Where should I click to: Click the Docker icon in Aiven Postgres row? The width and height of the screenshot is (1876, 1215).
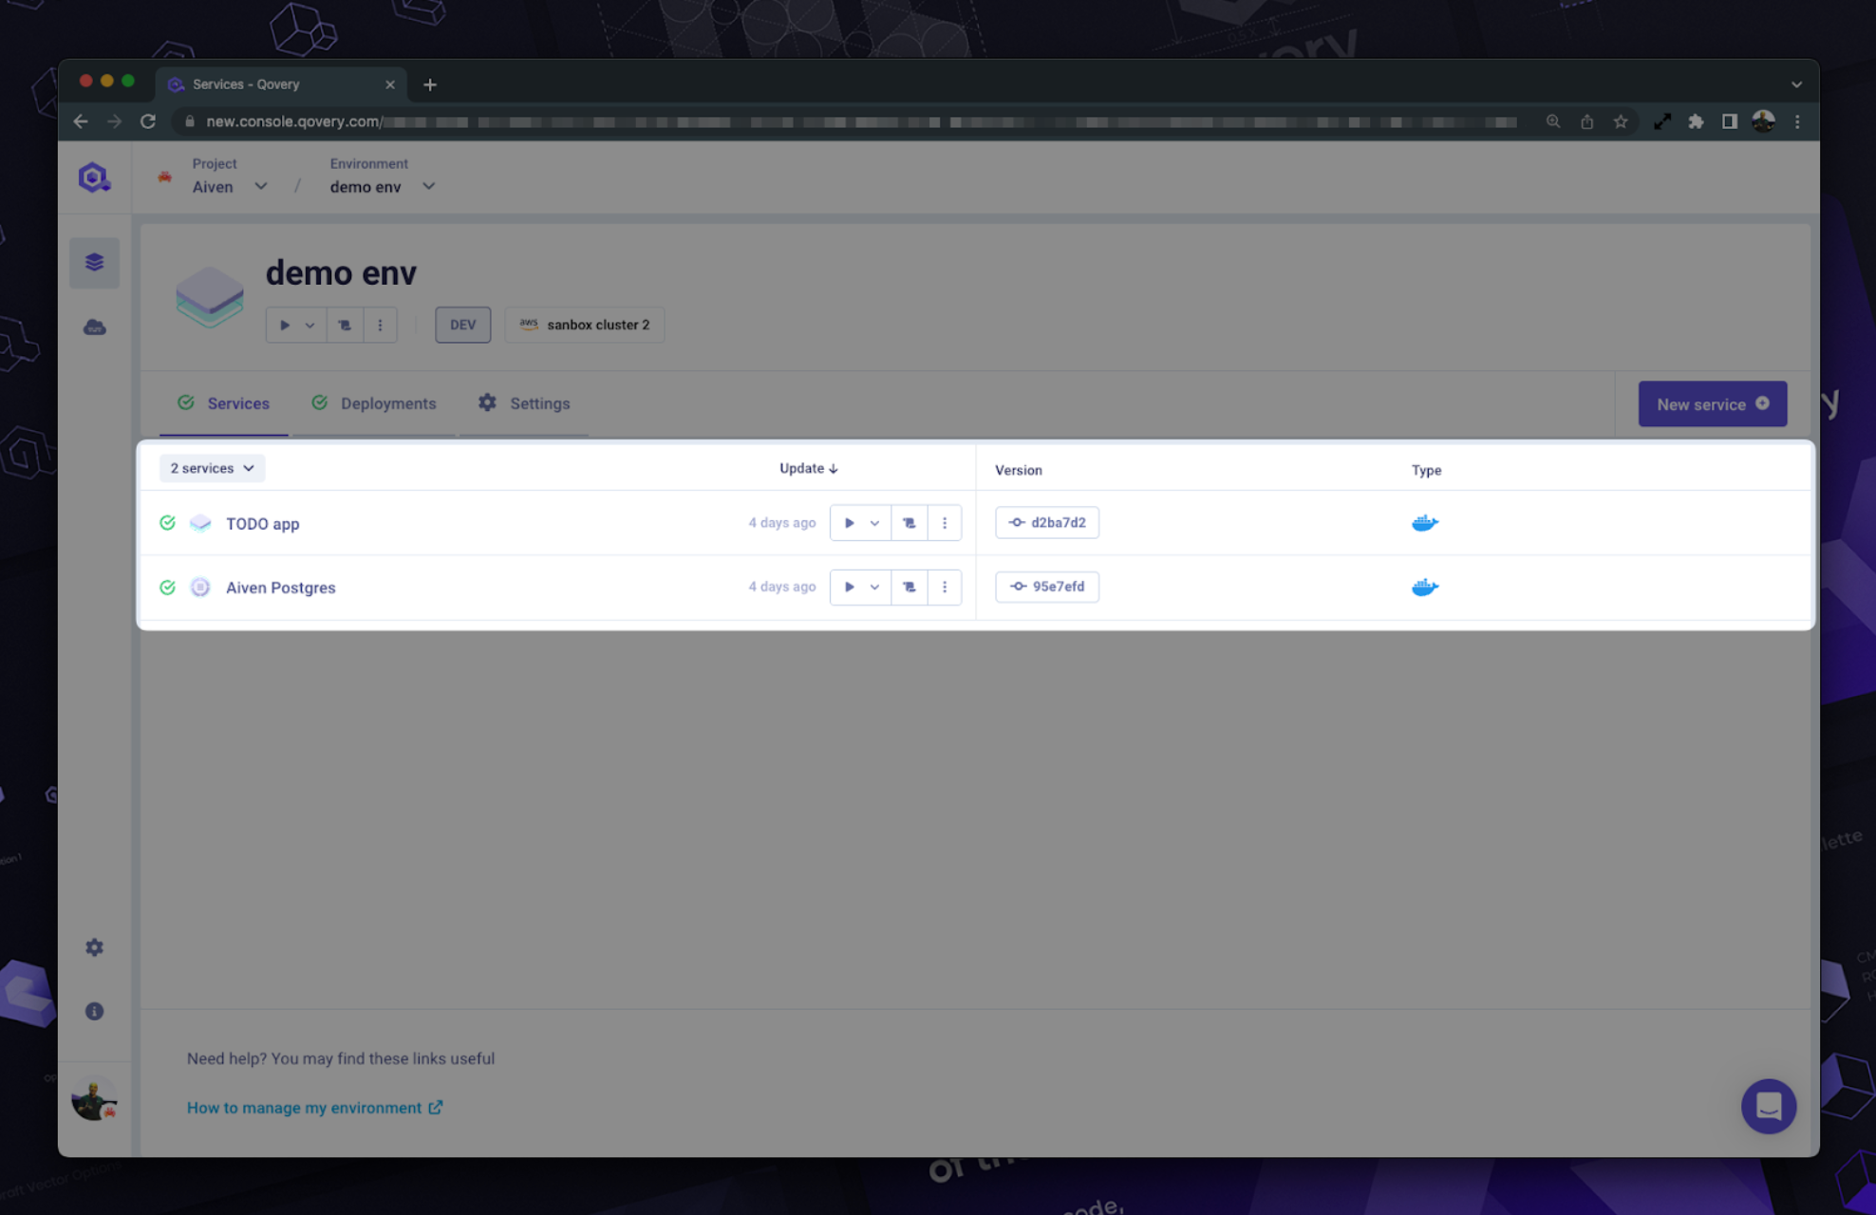(1424, 587)
